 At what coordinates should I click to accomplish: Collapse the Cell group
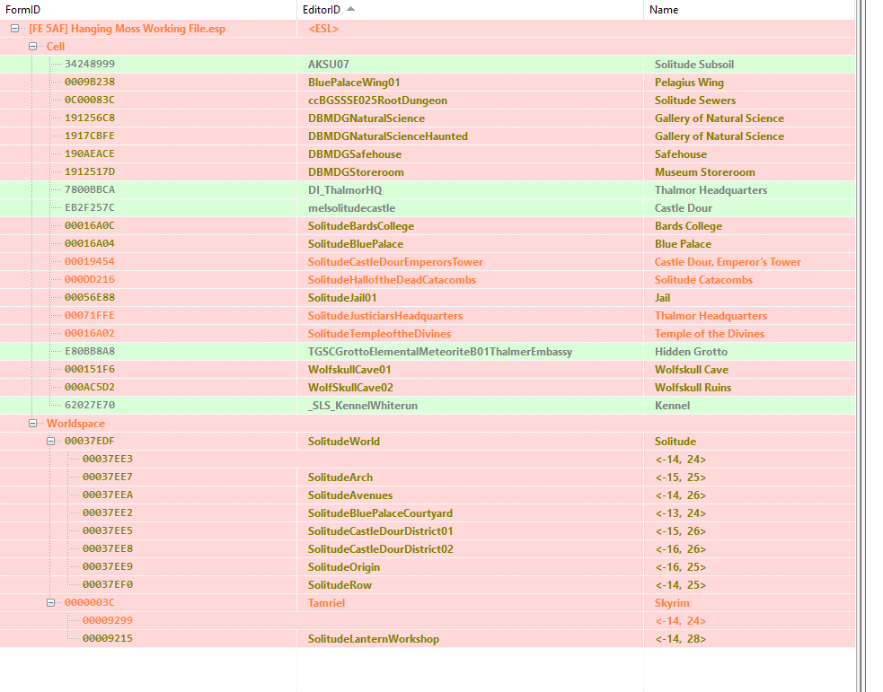tap(33, 46)
